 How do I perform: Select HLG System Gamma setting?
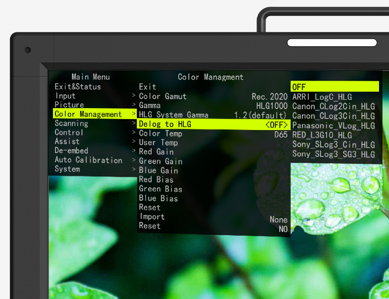click(174, 115)
